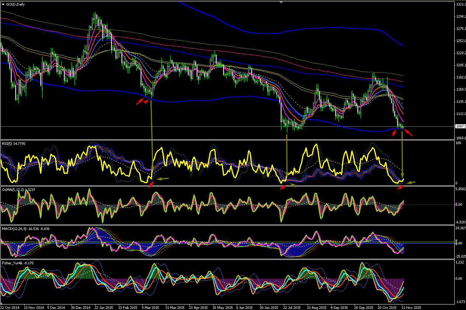Click the 1112 price scale value
The width and height of the screenshot is (466, 310).
click(x=461, y=114)
